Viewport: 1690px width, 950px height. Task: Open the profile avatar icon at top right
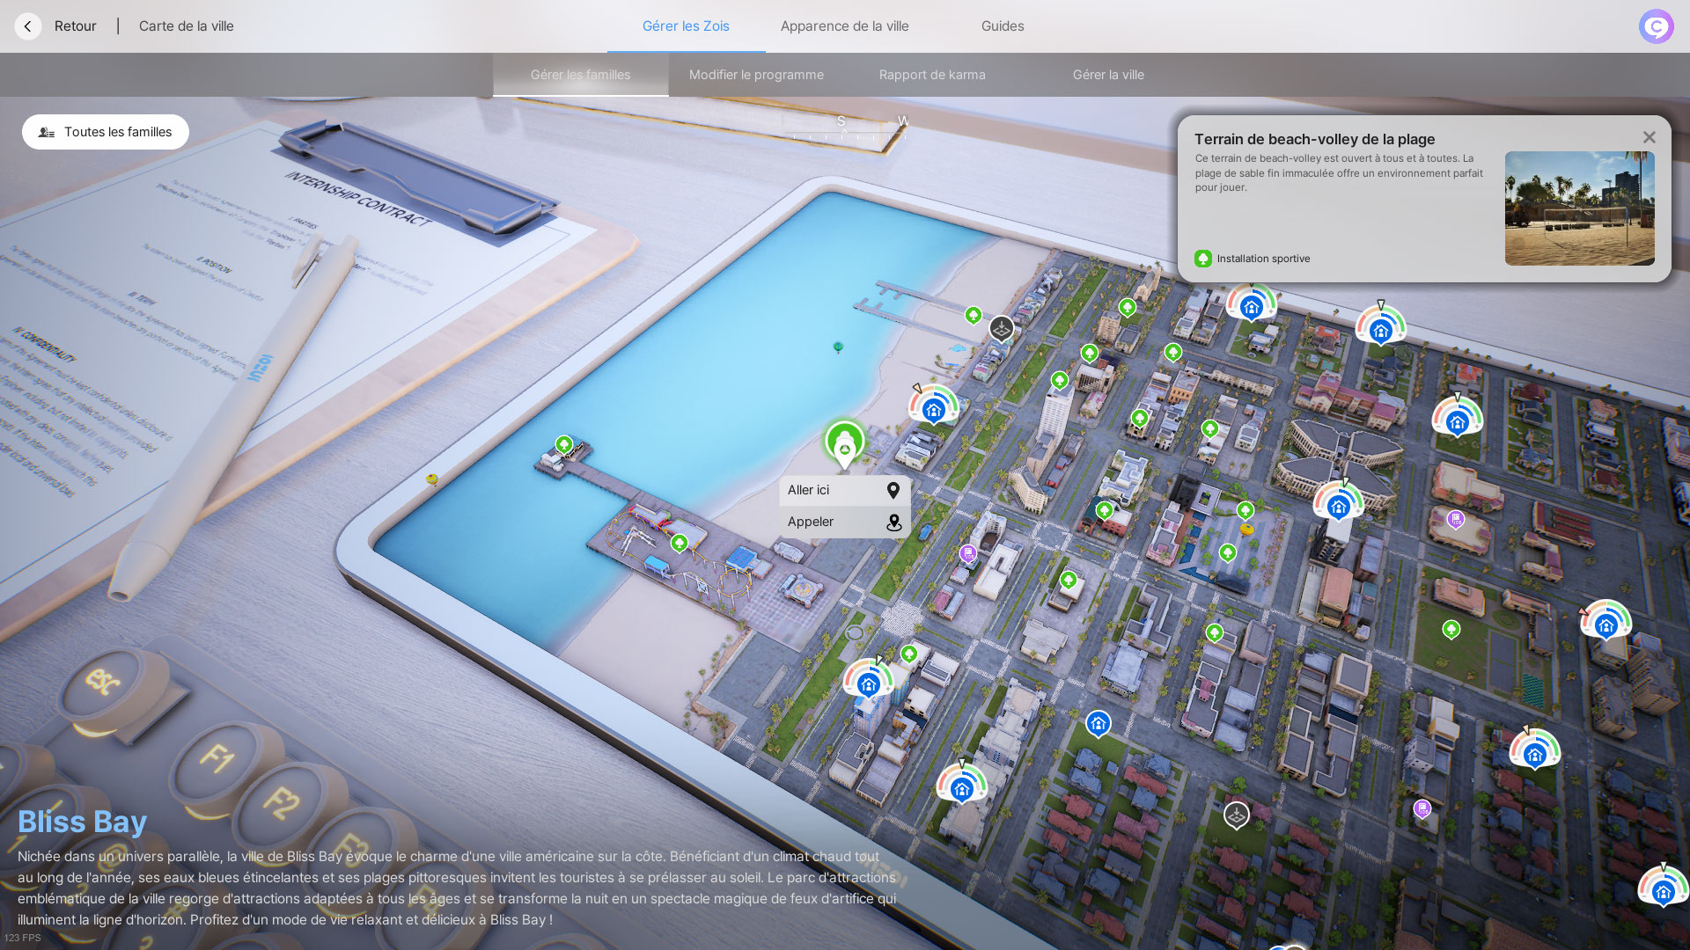click(1656, 26)
